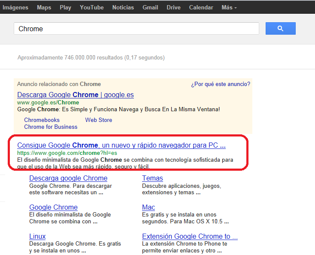The width and height of the screenshot is (315, 255).
Task: Open 'Consigue Google Chrome' search result
Action: (121, 145)
